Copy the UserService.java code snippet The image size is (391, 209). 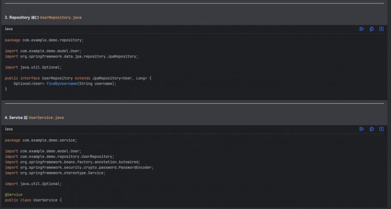tap(371, 129)
